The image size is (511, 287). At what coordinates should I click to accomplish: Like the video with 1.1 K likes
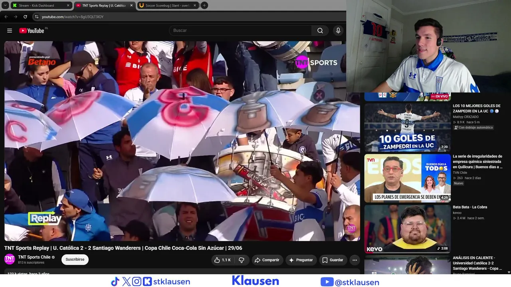pyautogui.click(x=222, y=260)
